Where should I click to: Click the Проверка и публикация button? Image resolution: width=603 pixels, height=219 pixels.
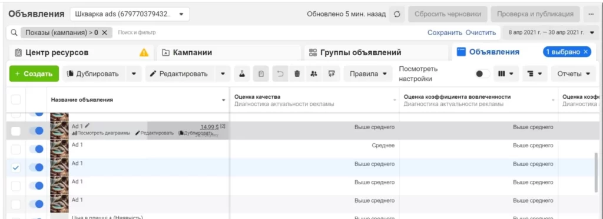[x=535, y=14]
